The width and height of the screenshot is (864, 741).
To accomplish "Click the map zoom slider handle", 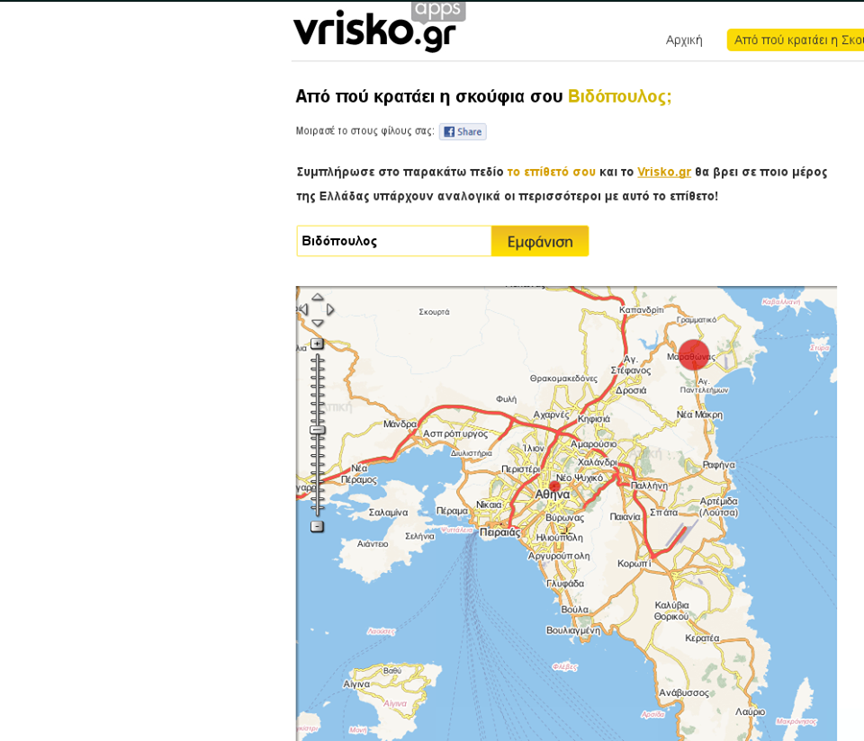I will coord(317,430).
